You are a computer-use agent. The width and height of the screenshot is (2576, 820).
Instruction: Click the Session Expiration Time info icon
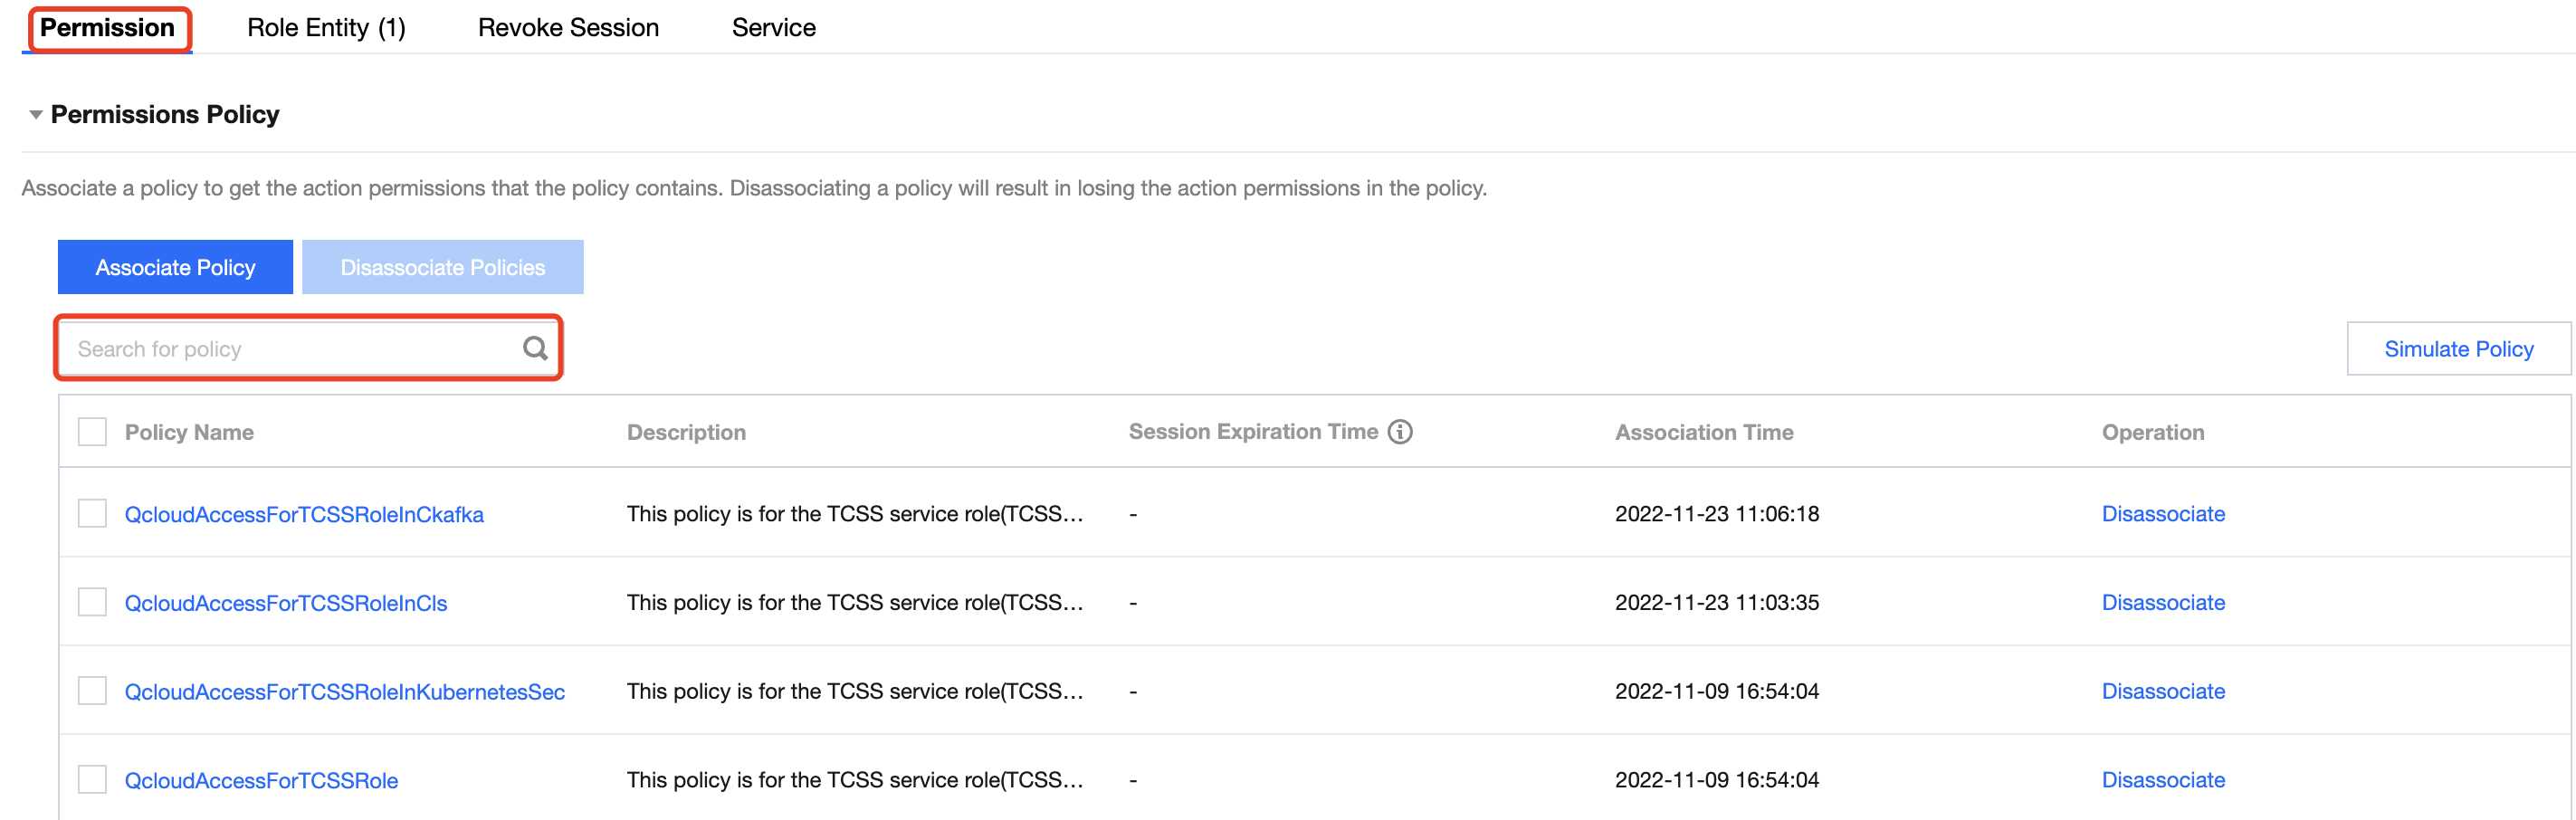point(1400,431)
